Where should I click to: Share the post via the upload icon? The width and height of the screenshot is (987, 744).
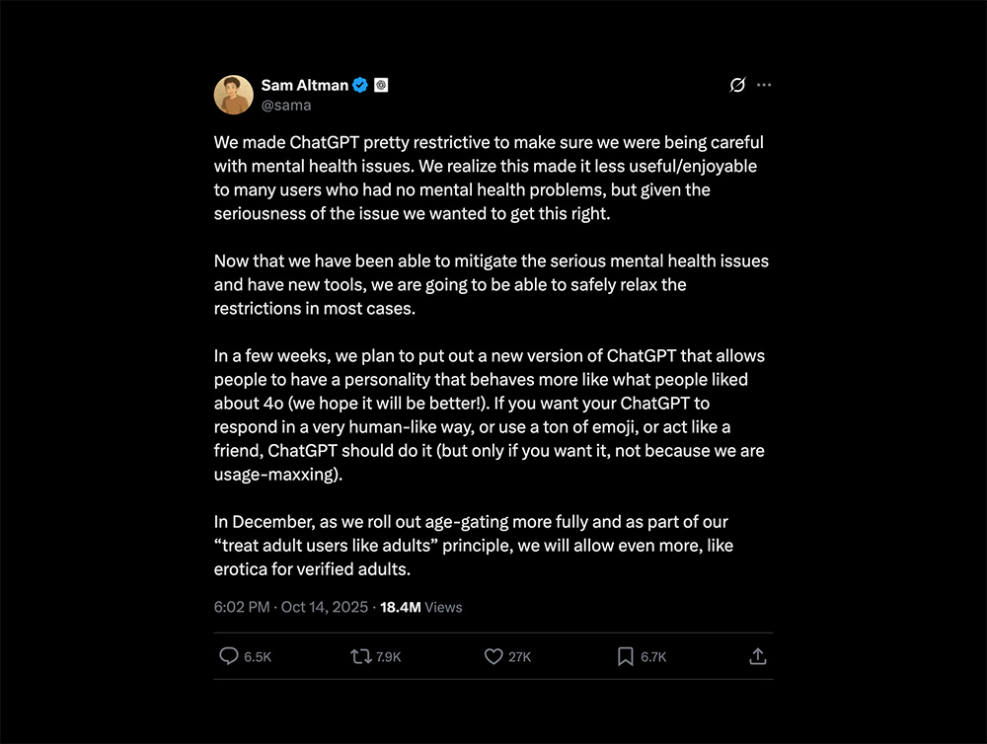758,656
